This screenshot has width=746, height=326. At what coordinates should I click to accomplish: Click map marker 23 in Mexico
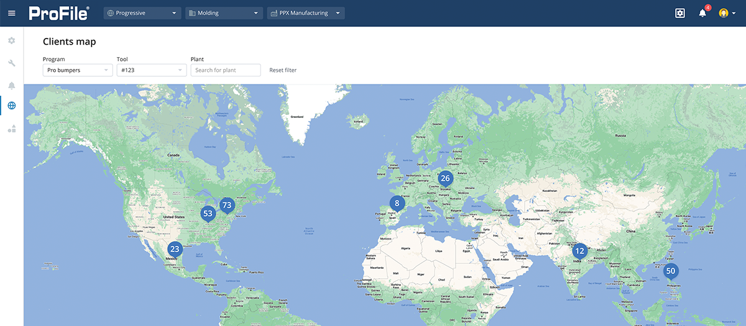pyautogui.click(x=175, y=249)
